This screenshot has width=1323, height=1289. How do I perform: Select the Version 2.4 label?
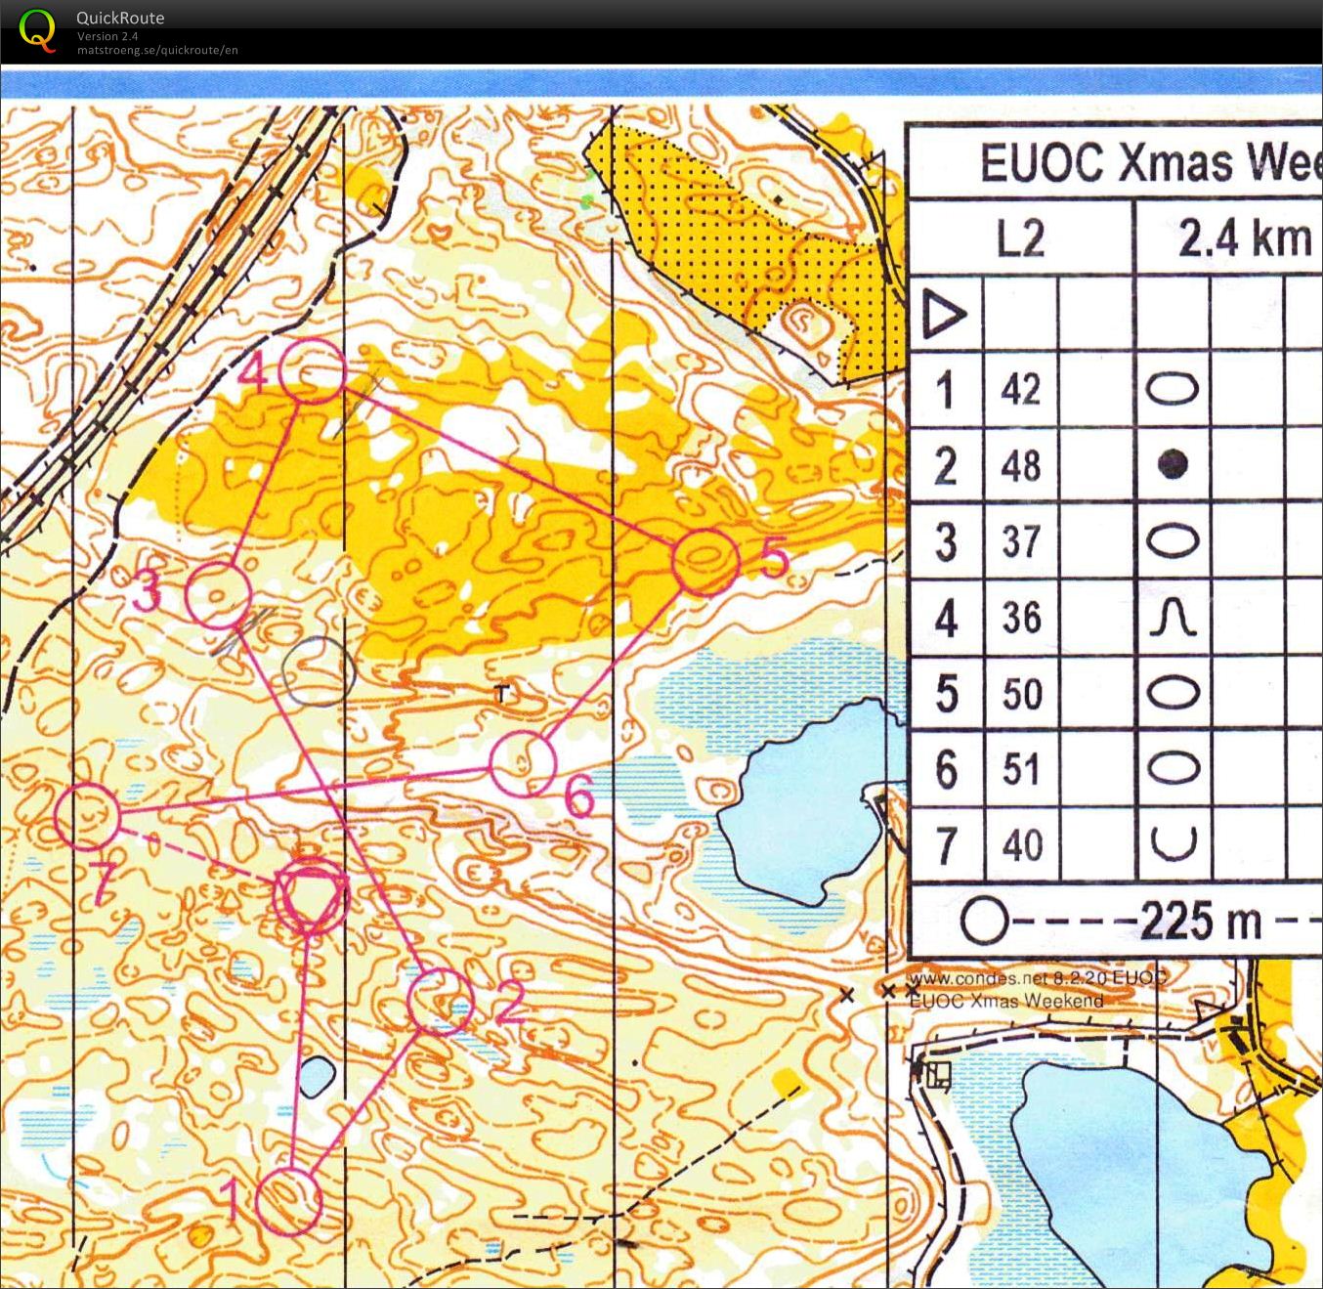[x=107, y=36]
